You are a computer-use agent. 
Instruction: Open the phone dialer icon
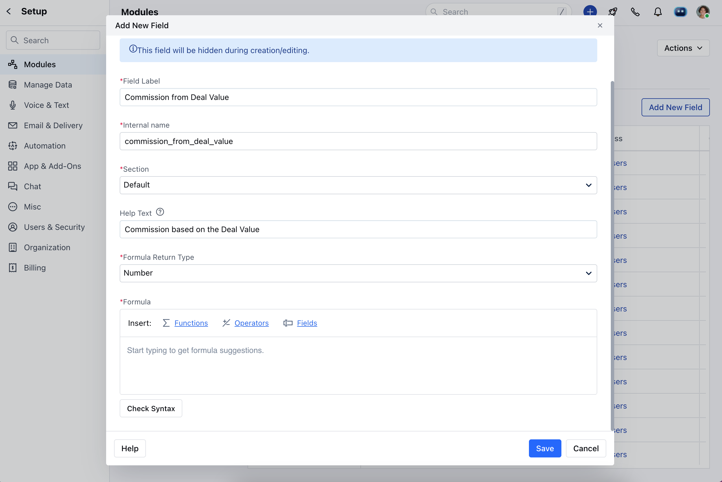tap(635, 12)
